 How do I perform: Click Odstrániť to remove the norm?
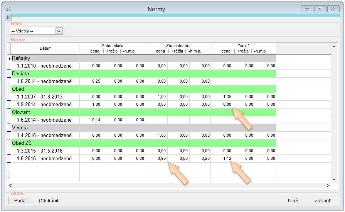pos(49,201)
